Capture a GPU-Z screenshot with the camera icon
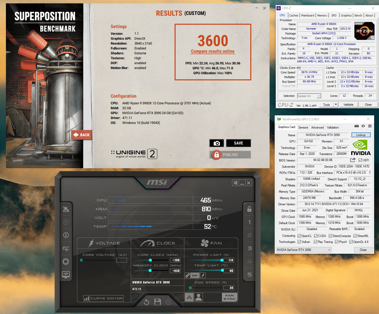This screenshot has width=379, height=314. [357, 126]
